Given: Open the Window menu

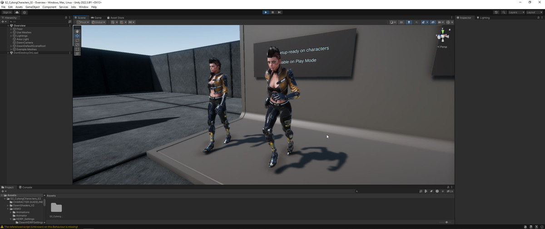Looking at the screenshot, I should coord(84,7).
